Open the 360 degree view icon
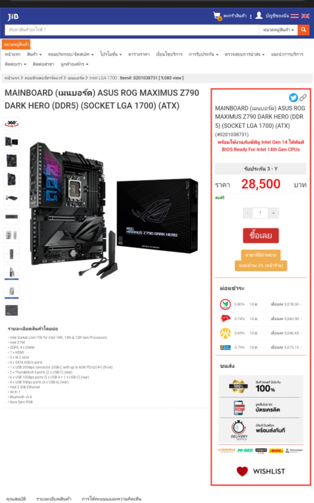 click(x=12, y=123)
